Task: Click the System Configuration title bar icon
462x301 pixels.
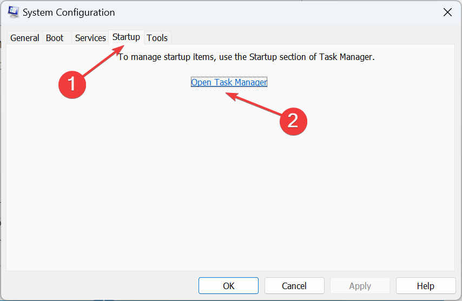Action: pyautogui.click(x=13, y=12)
